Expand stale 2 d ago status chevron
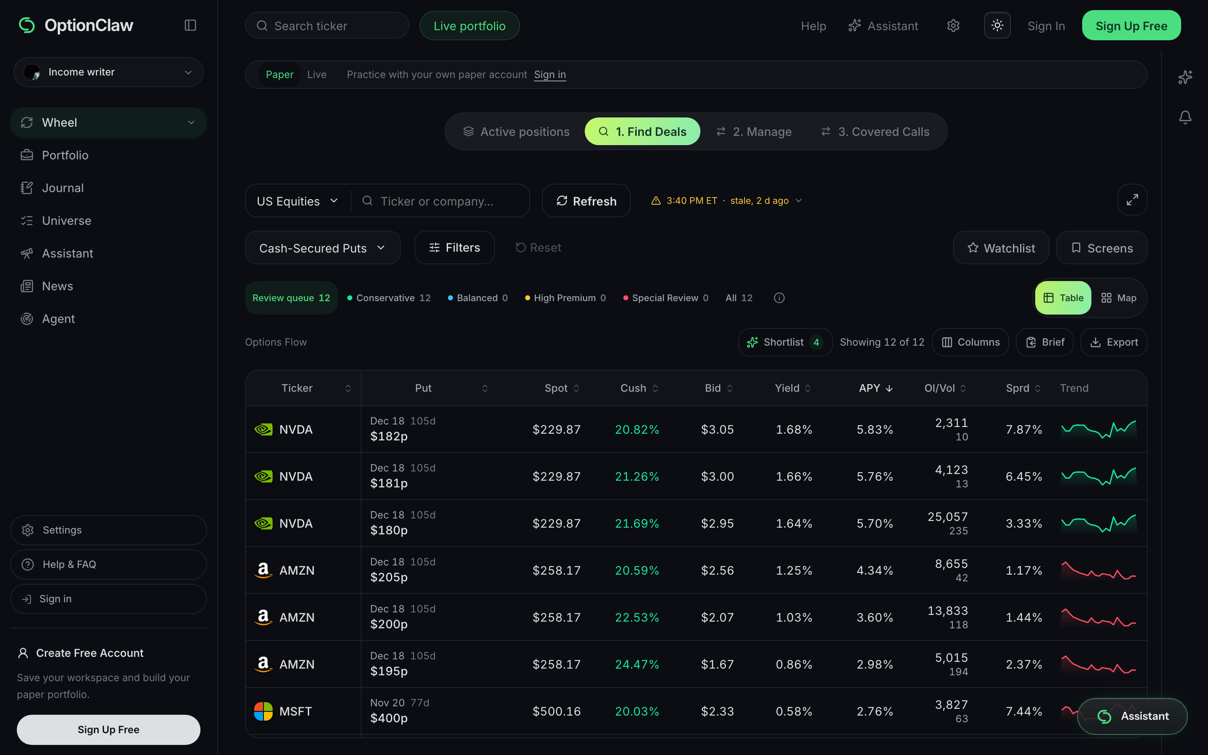Screen dimensions: 1208x755 [799, 200]
